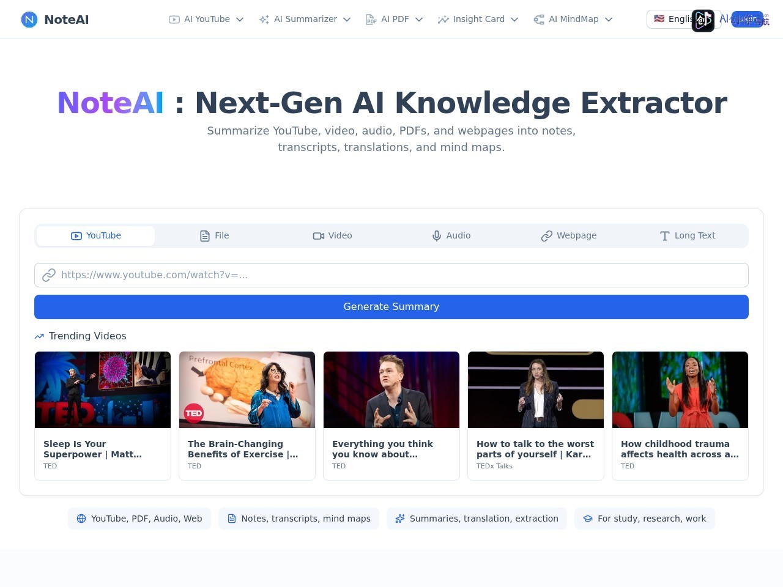Open the Insight Card dropdown
Image resolution: width=783 pixels, height=587 pixels.
click(x=478, y=20)
